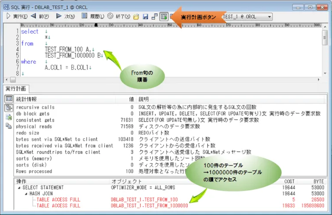Toggle the execution plan tree view icon
Image resolution: width=332 pixels, height=215 pixels.
point(9,108)
